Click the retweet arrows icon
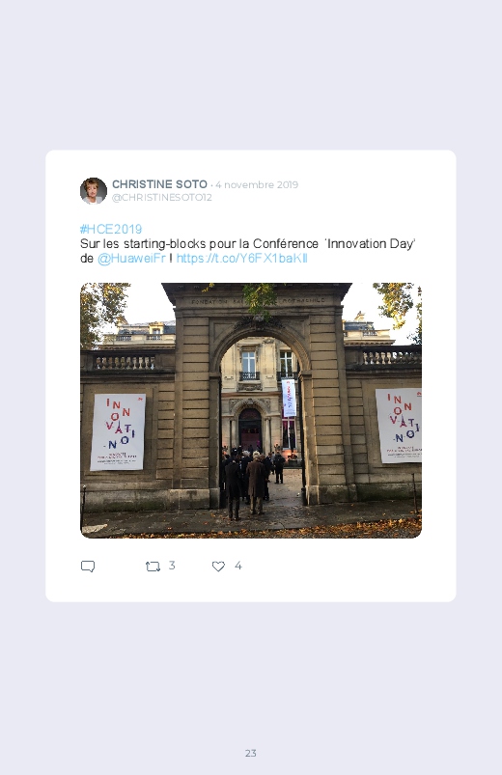Image resolution: width=502 pixels, height=775 pixels. (153, 567)
